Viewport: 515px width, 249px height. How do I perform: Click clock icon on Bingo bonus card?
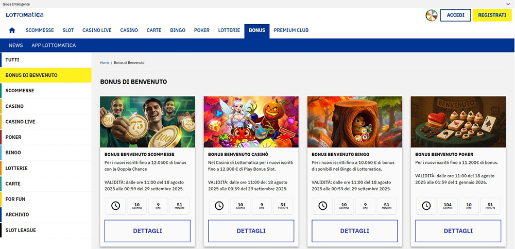pyautogui.click(x=323, y=206)
